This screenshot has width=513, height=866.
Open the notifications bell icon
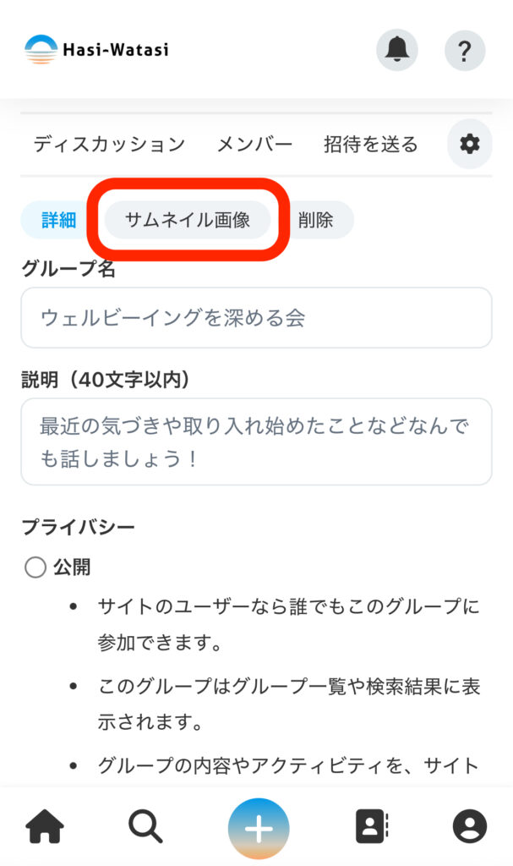(x=396, y=50)
